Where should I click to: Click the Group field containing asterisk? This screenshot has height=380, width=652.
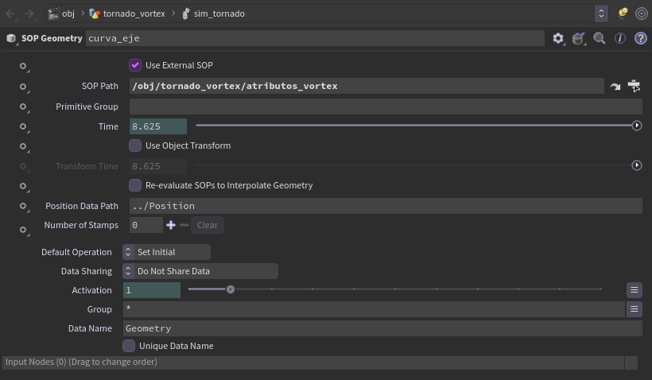[x=374, y=309]
